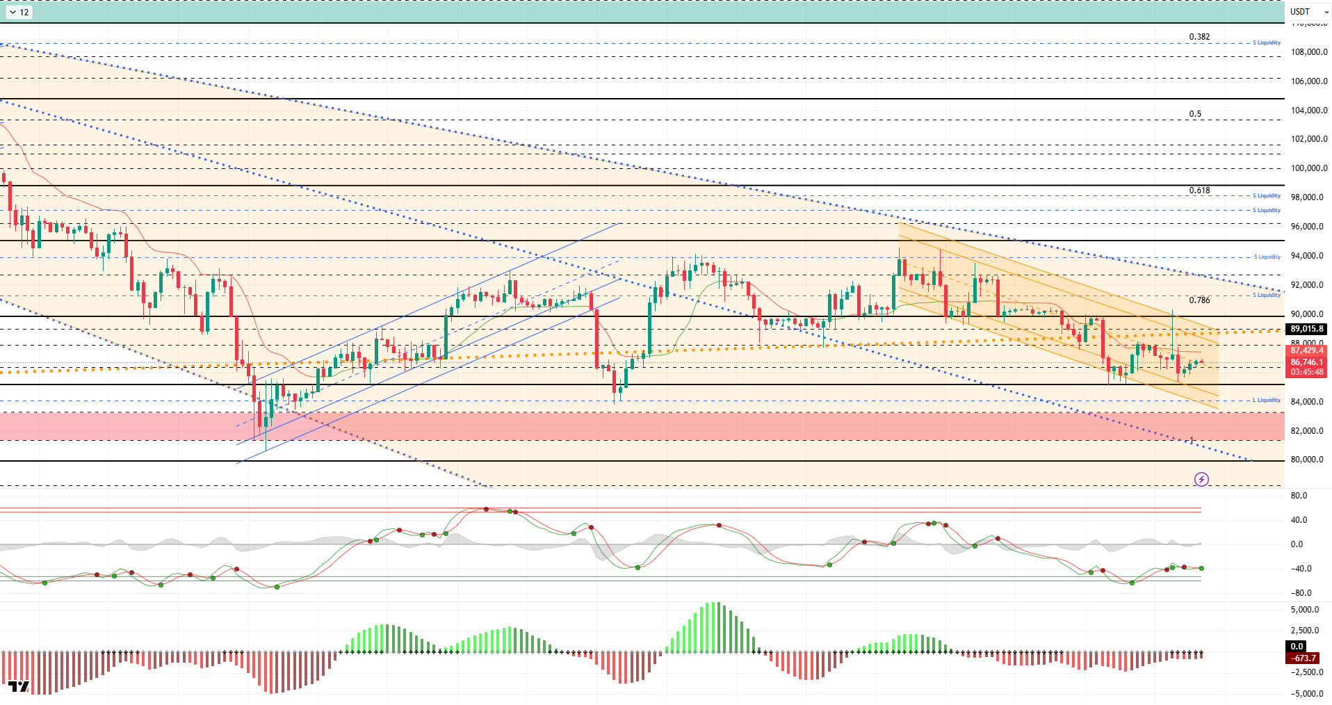Select the 0.382 Fibonacci level label
Screen dimensions: 1332x705
point(1199,37)
